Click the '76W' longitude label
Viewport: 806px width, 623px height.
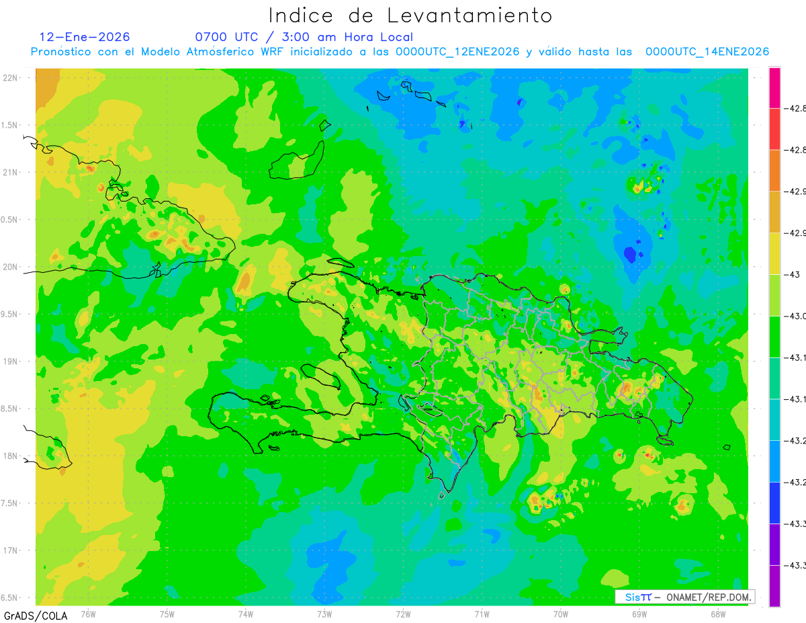[x=88, y=614]
